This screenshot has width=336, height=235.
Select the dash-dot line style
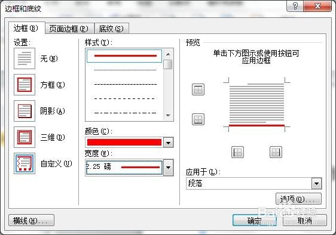126,113
